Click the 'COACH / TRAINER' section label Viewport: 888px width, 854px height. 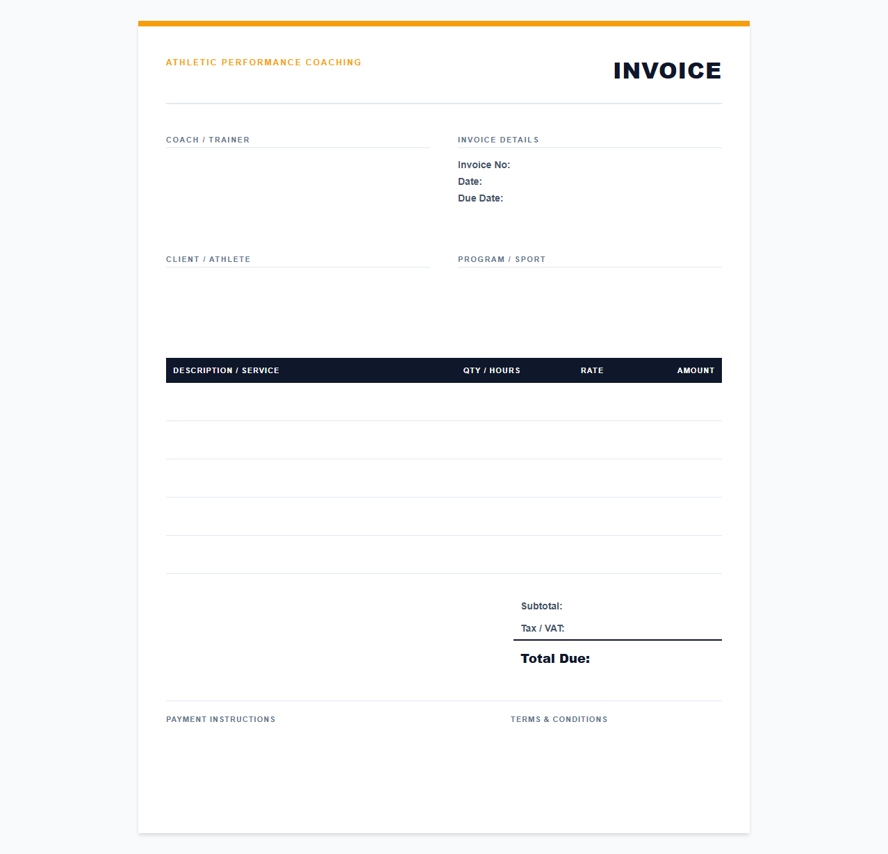tap(208, 140)
